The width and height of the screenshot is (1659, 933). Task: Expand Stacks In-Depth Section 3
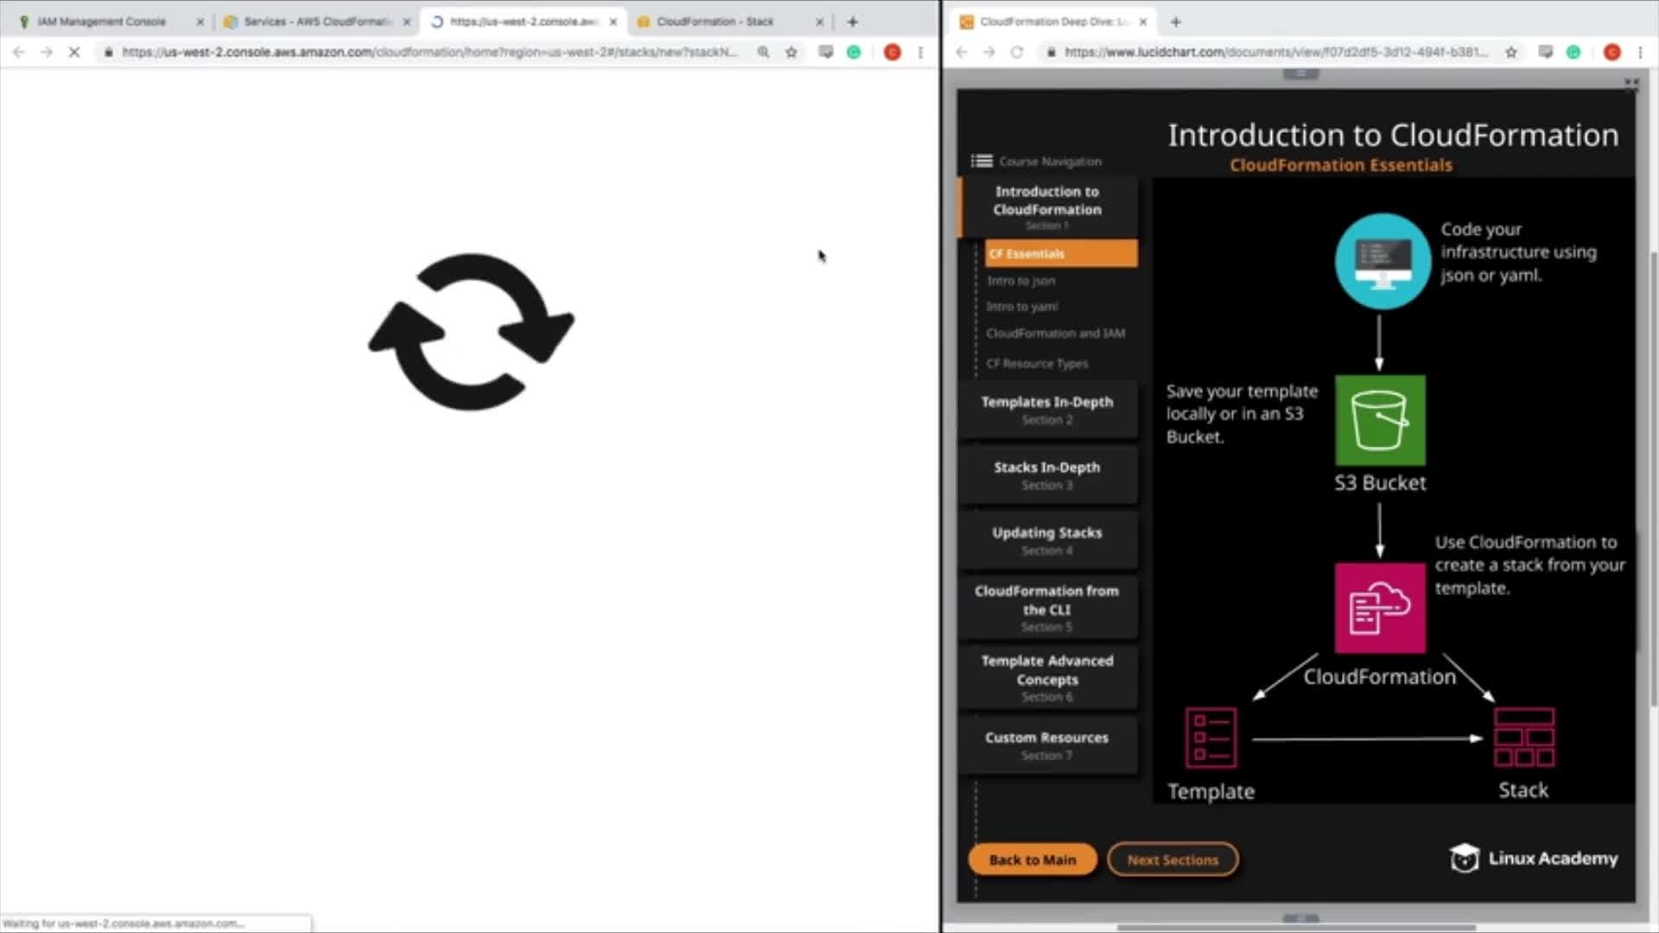pos(1046,475)
